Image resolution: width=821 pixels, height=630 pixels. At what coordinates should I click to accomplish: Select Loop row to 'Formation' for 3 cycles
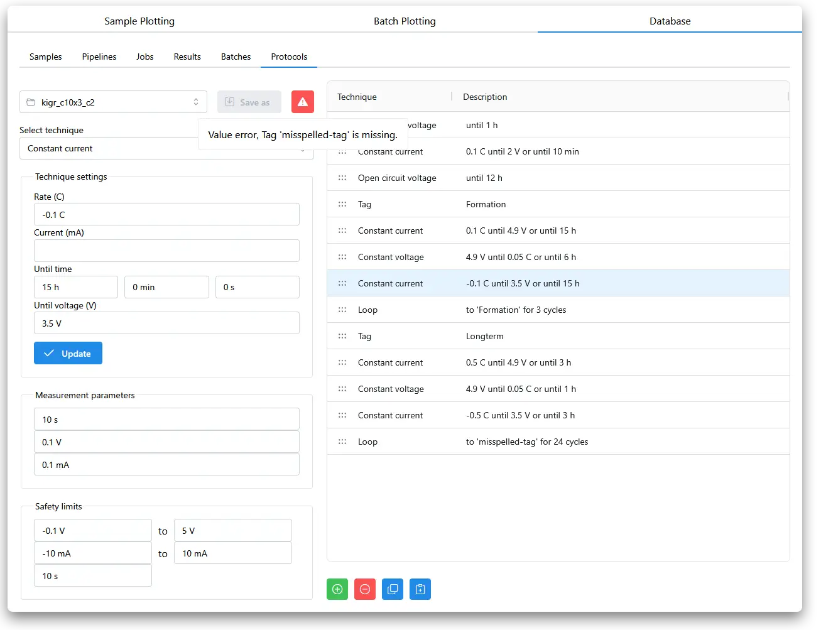pos(558,310)
